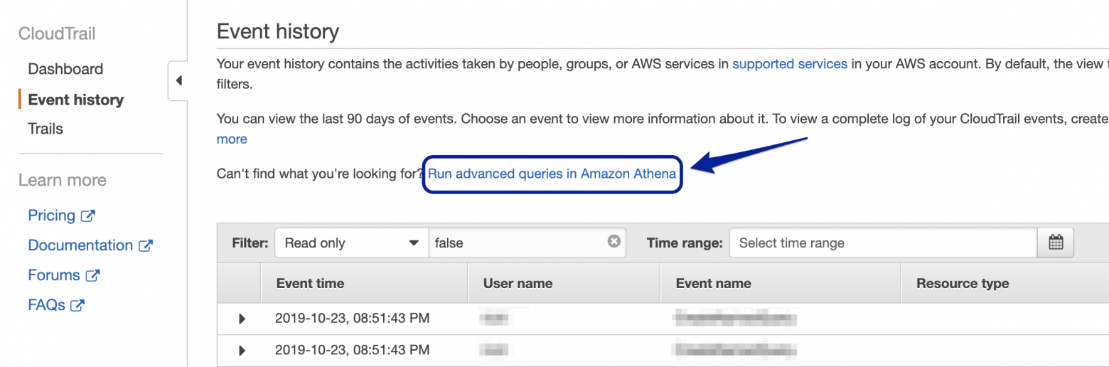Click external link icon next to Documentation
This screenshot has width=1109, height=367.
tap(146, 245)
